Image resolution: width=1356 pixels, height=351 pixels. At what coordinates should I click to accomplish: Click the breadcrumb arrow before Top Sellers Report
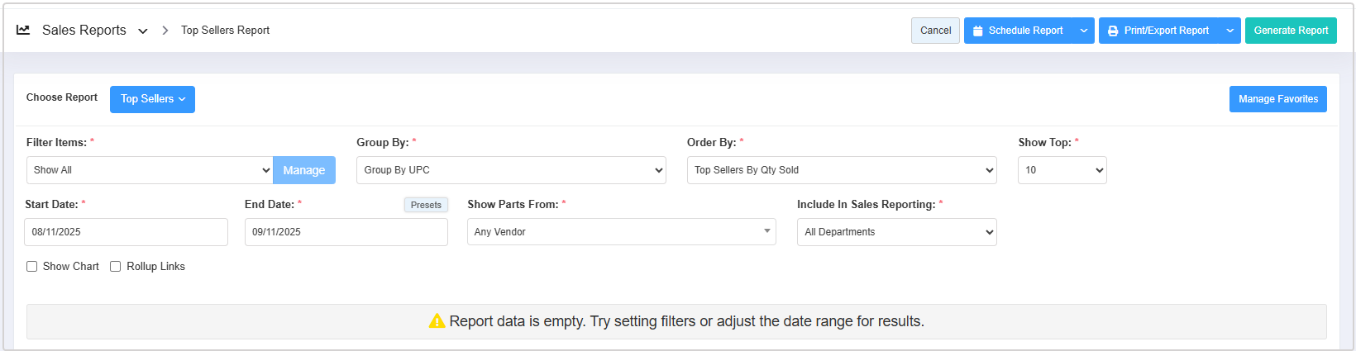[x=165, y=30]
